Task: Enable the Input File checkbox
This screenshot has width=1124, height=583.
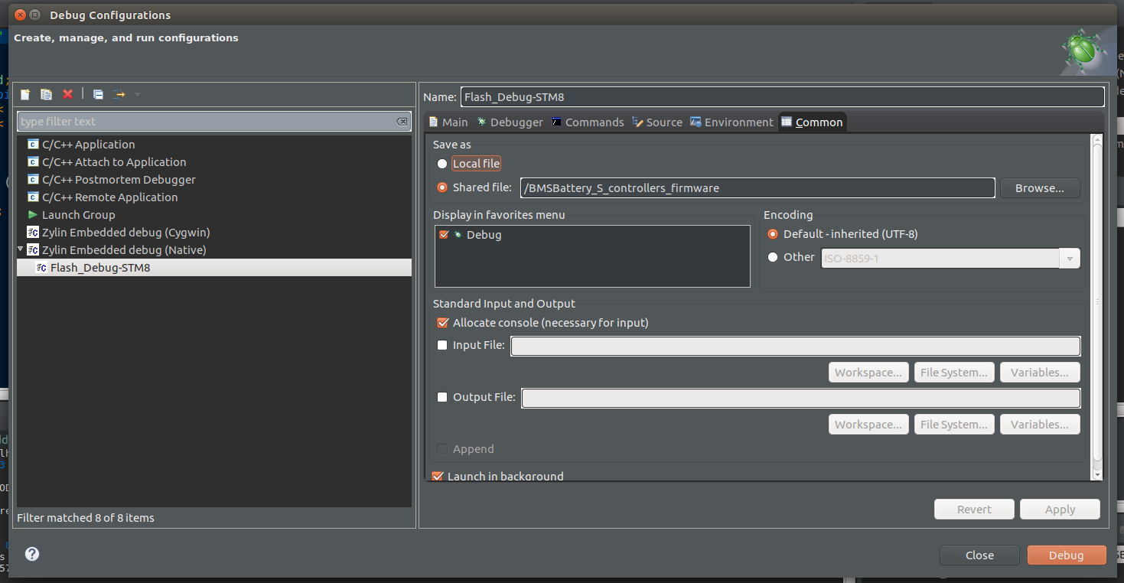Action: click(x=442, y=345)
